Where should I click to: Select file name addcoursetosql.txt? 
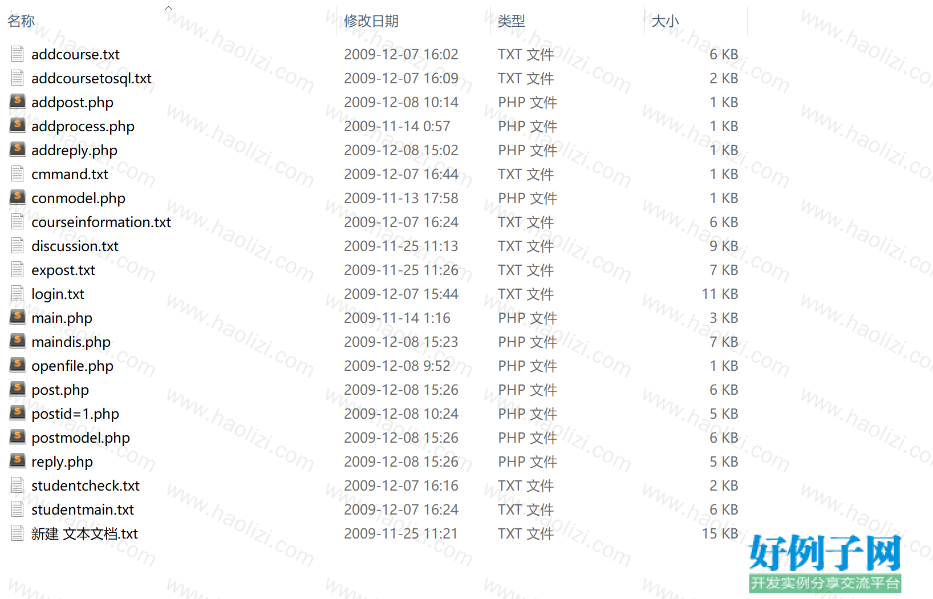pos(91,78)
